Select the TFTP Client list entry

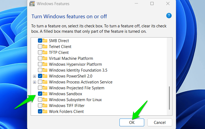point(59,53)
